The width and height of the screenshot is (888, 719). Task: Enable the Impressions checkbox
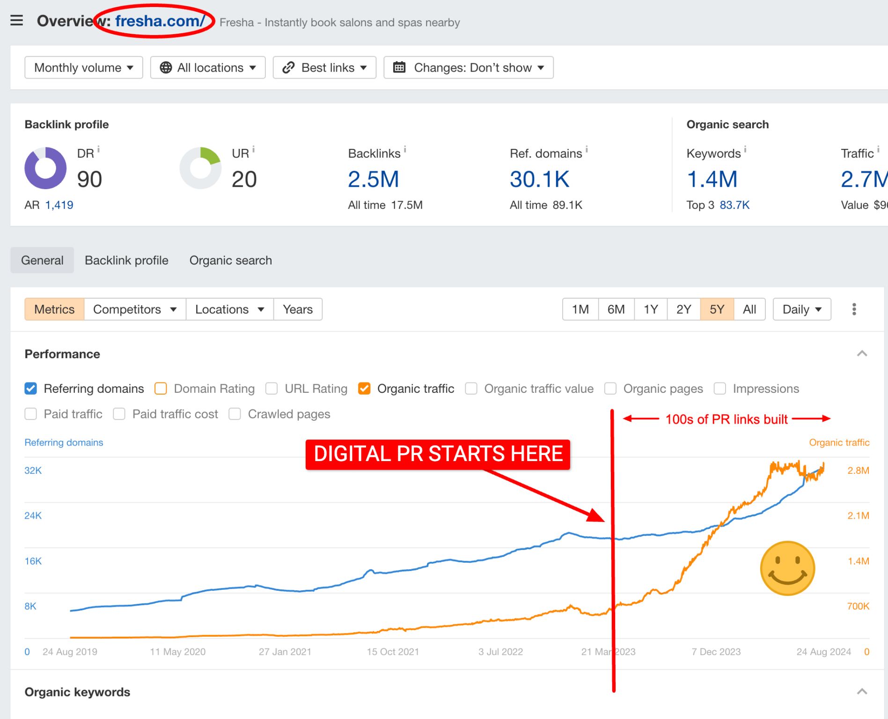click(719, 389)
